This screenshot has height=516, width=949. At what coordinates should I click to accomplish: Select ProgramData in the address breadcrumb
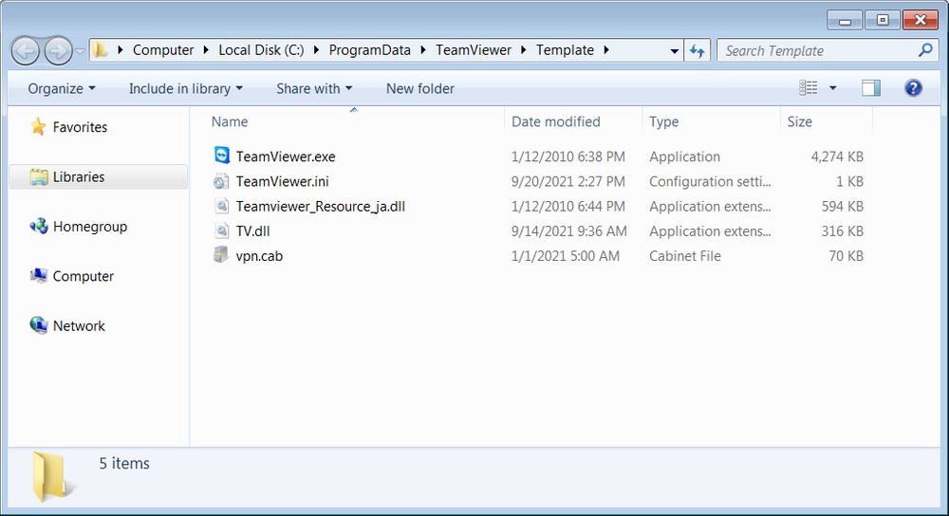coord(370,50)
